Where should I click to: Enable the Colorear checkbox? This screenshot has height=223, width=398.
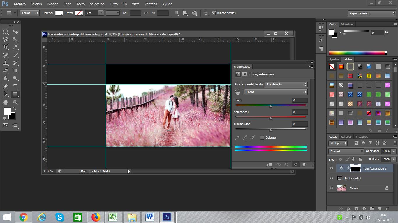click(262, 137)
